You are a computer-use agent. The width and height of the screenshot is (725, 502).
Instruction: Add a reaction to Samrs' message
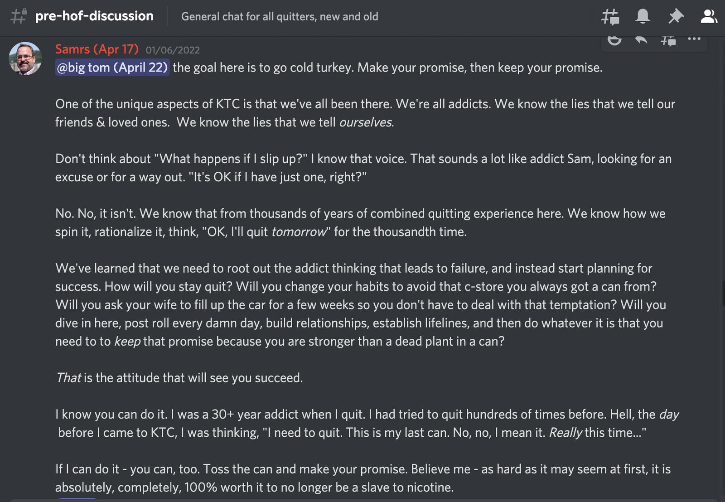(x=614, y=40)
